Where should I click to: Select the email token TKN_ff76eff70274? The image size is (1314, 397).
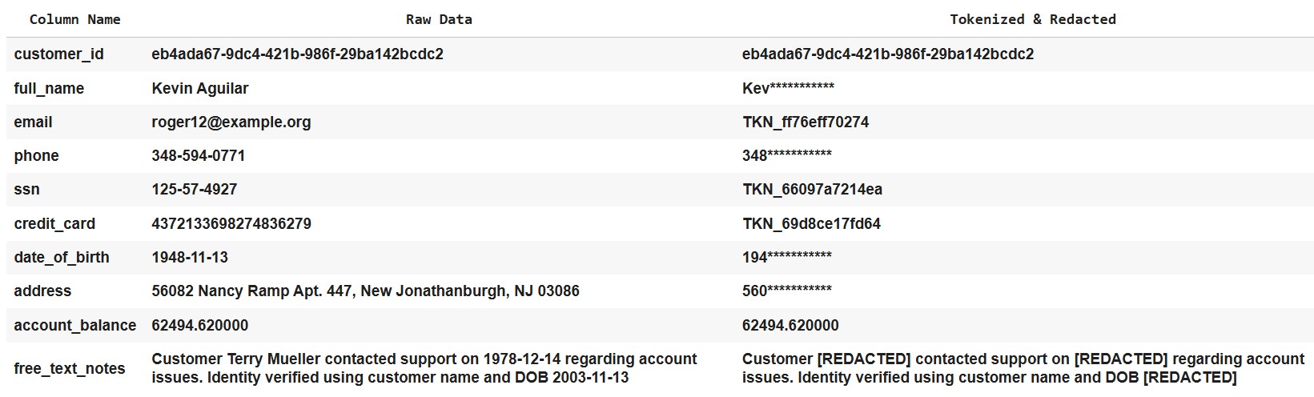coord(805,122)
